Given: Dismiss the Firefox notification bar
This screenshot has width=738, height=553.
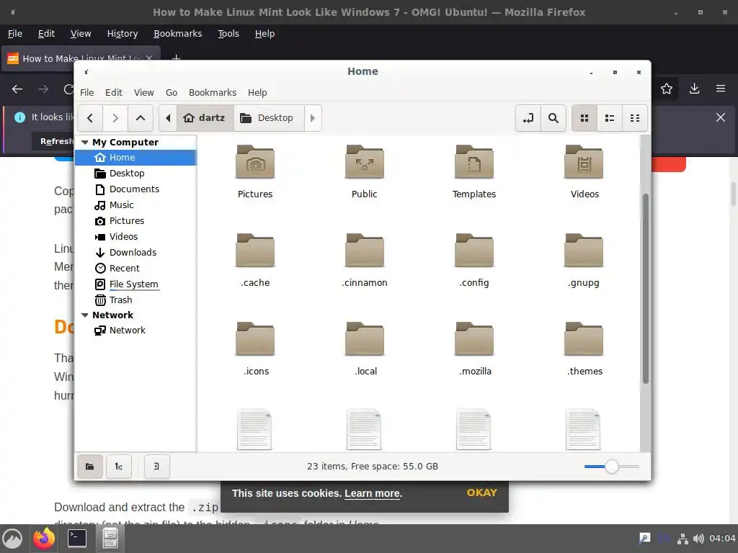Looking at the screenshot, I should tap(721, 117).
